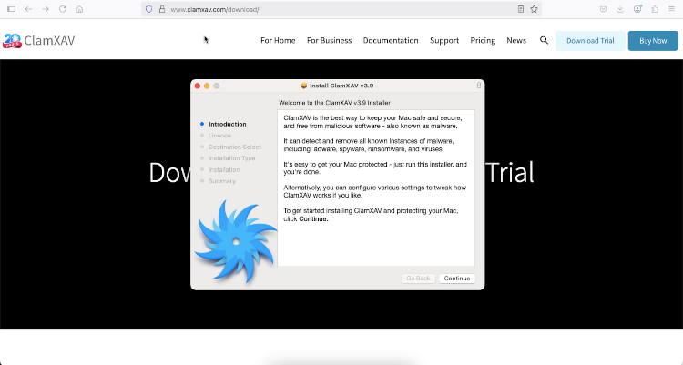Open the browser hamburger menu

click(672, 9)
